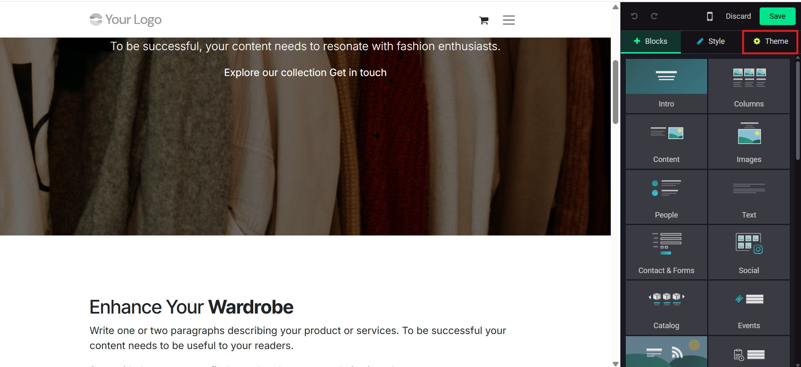The width and height of the screenshot is (801, 367).
Task: Open the Catalog block category
Action: tap(666, 308)
